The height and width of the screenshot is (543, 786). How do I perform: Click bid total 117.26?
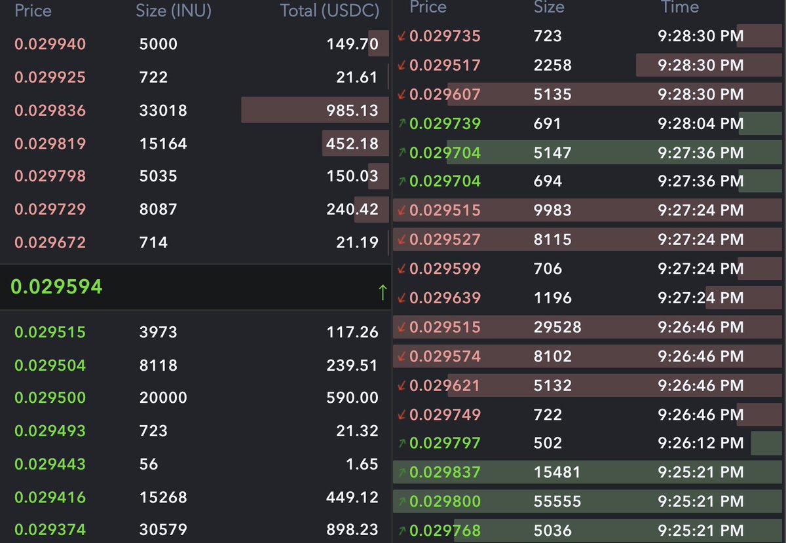pyautogui.click(x=352, y=333)
